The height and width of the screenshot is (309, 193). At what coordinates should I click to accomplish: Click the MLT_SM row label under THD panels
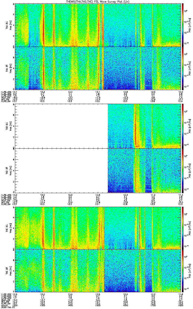[5, 202]
